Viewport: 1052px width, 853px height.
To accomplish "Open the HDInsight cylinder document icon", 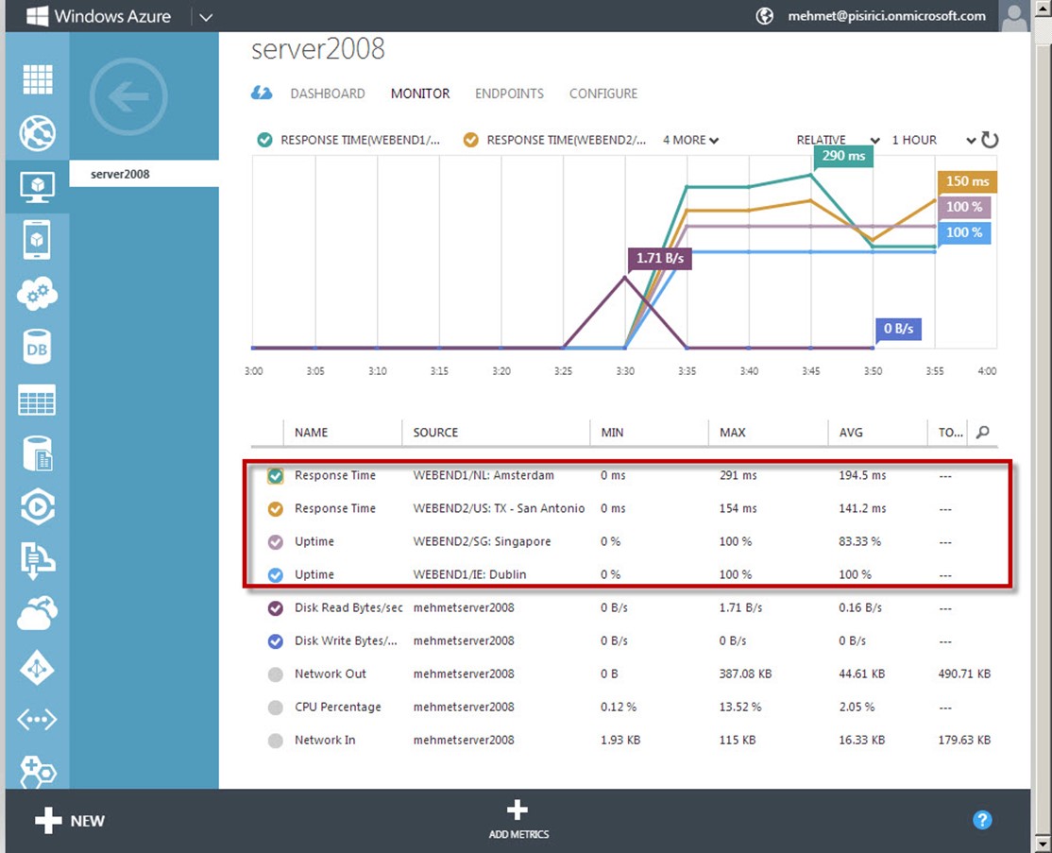I will [x=38, y=453].
